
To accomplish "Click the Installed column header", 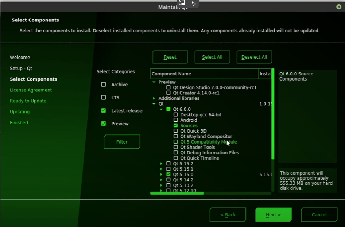I will (265, 74).
